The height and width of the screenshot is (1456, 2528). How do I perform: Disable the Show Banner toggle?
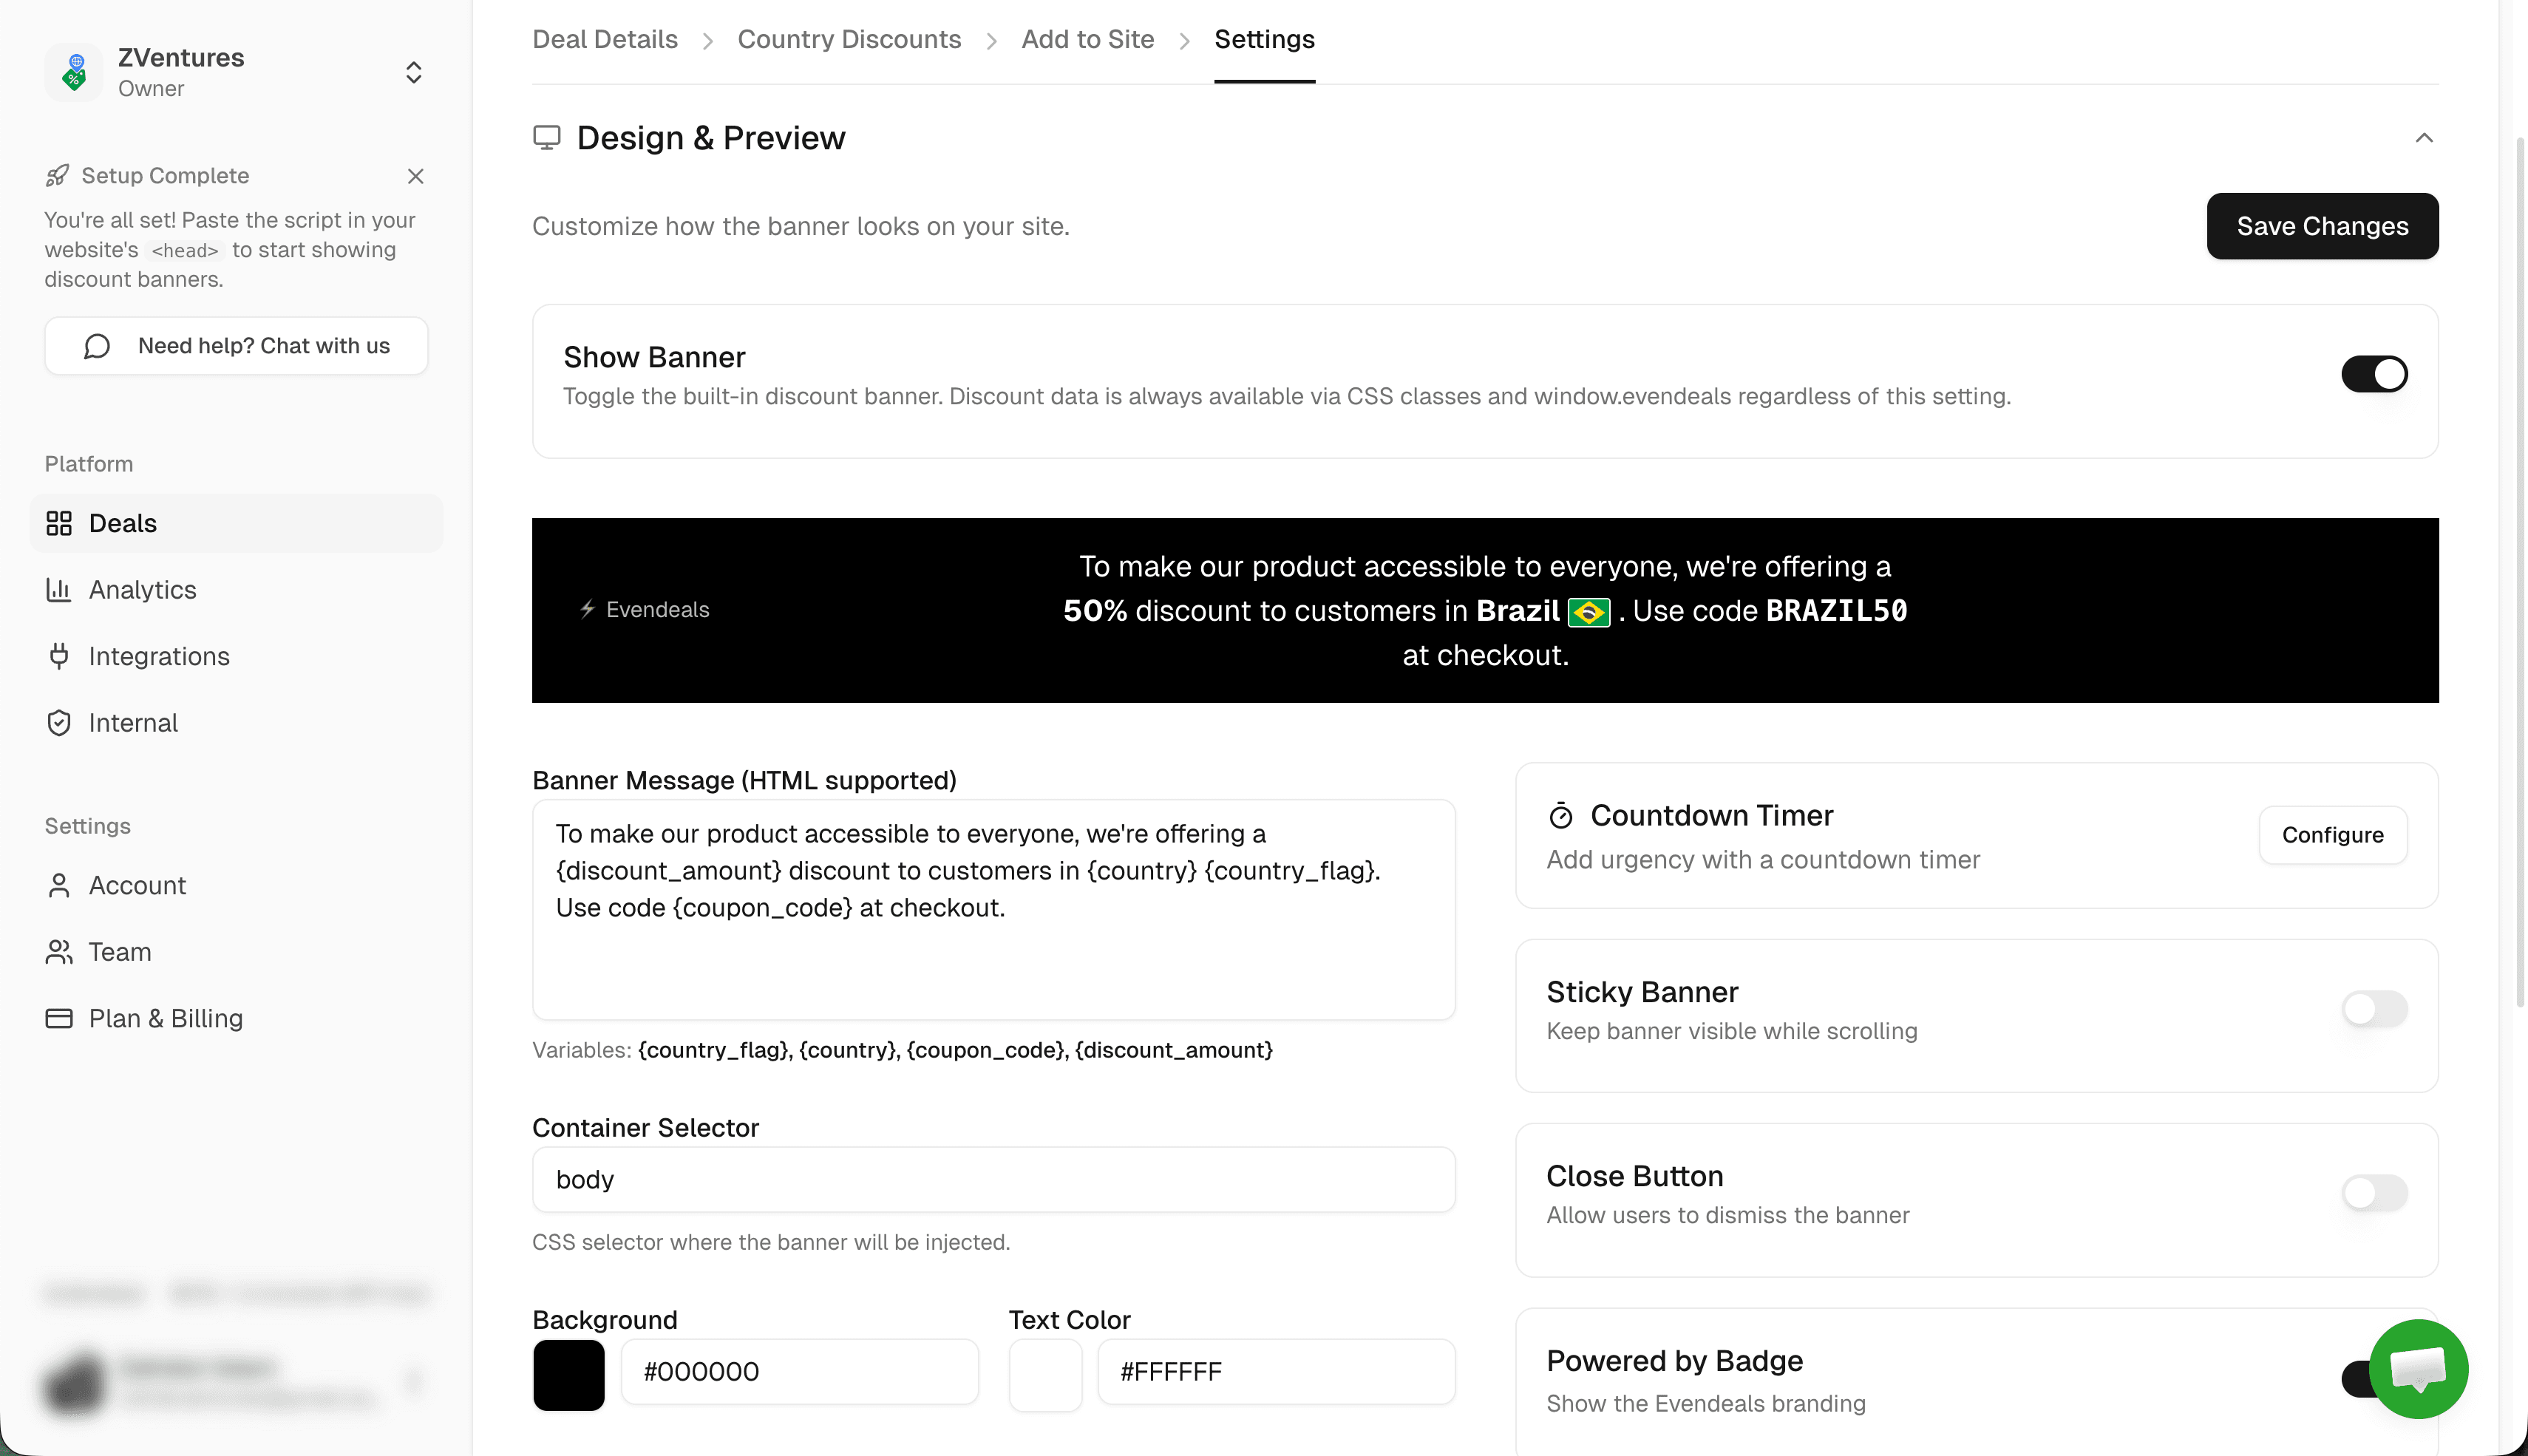click(x=2374, y=373)
